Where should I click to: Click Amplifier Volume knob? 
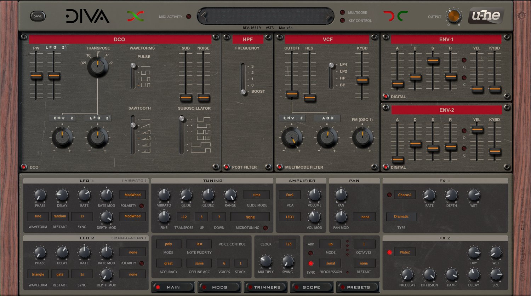314,195
